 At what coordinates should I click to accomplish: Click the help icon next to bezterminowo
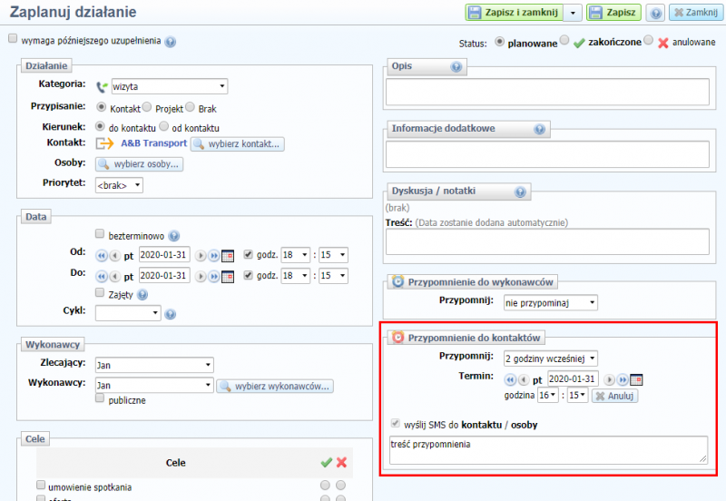pyautogui.click(x=174, y=235)
